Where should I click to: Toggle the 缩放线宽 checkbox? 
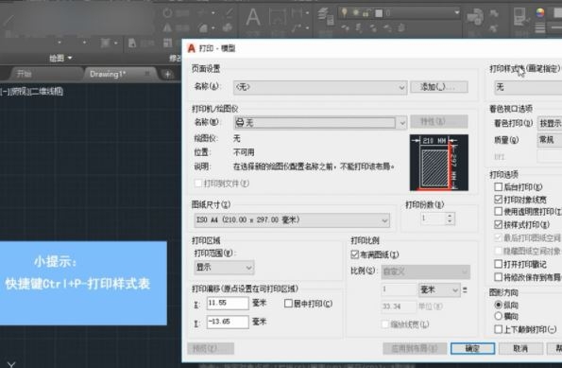coord(385,324)
